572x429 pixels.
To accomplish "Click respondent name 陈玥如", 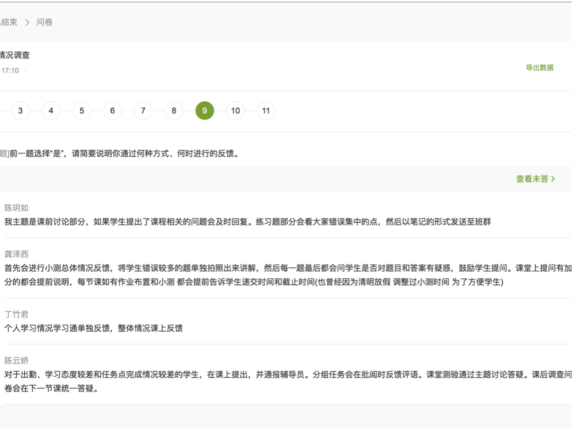I will click(16, 208).
